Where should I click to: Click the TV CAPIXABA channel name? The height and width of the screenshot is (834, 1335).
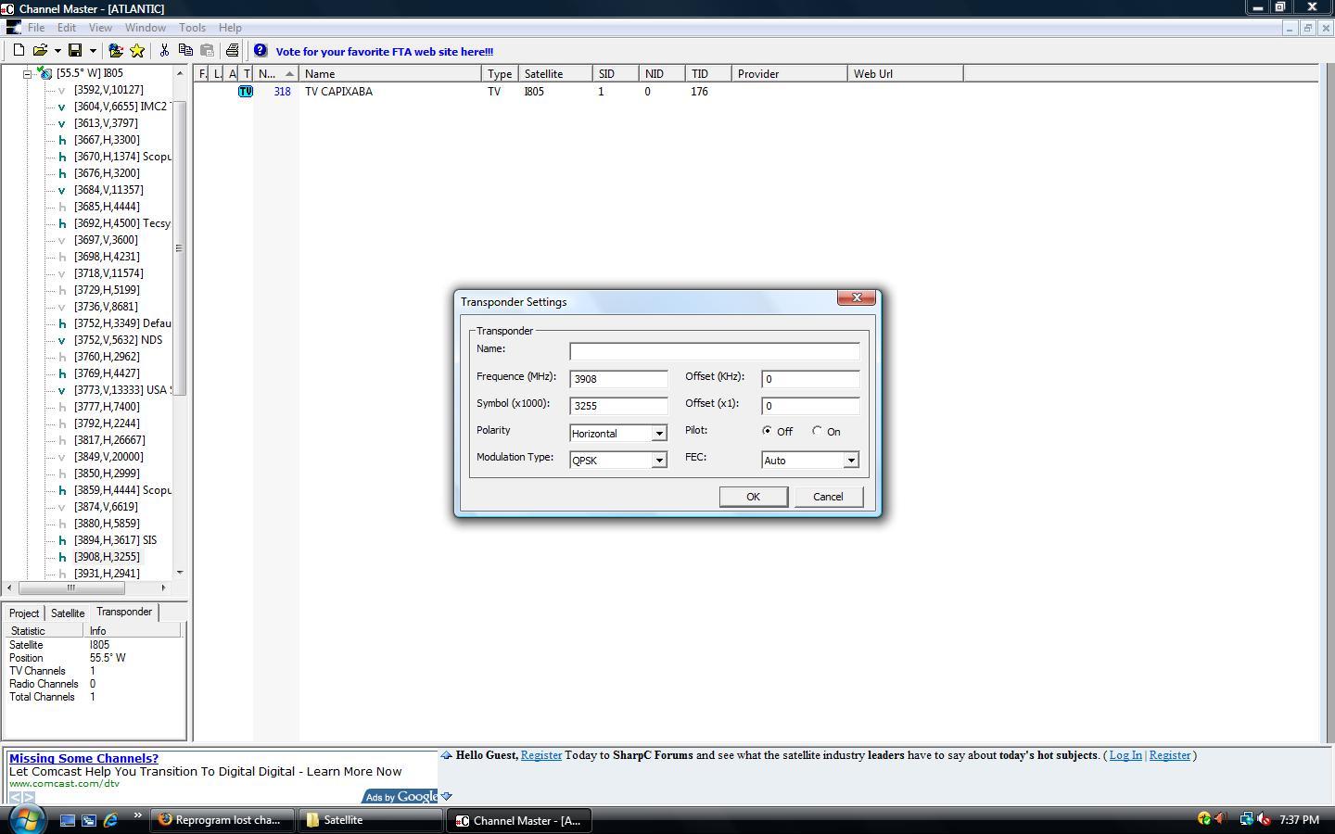click(338, 92)
